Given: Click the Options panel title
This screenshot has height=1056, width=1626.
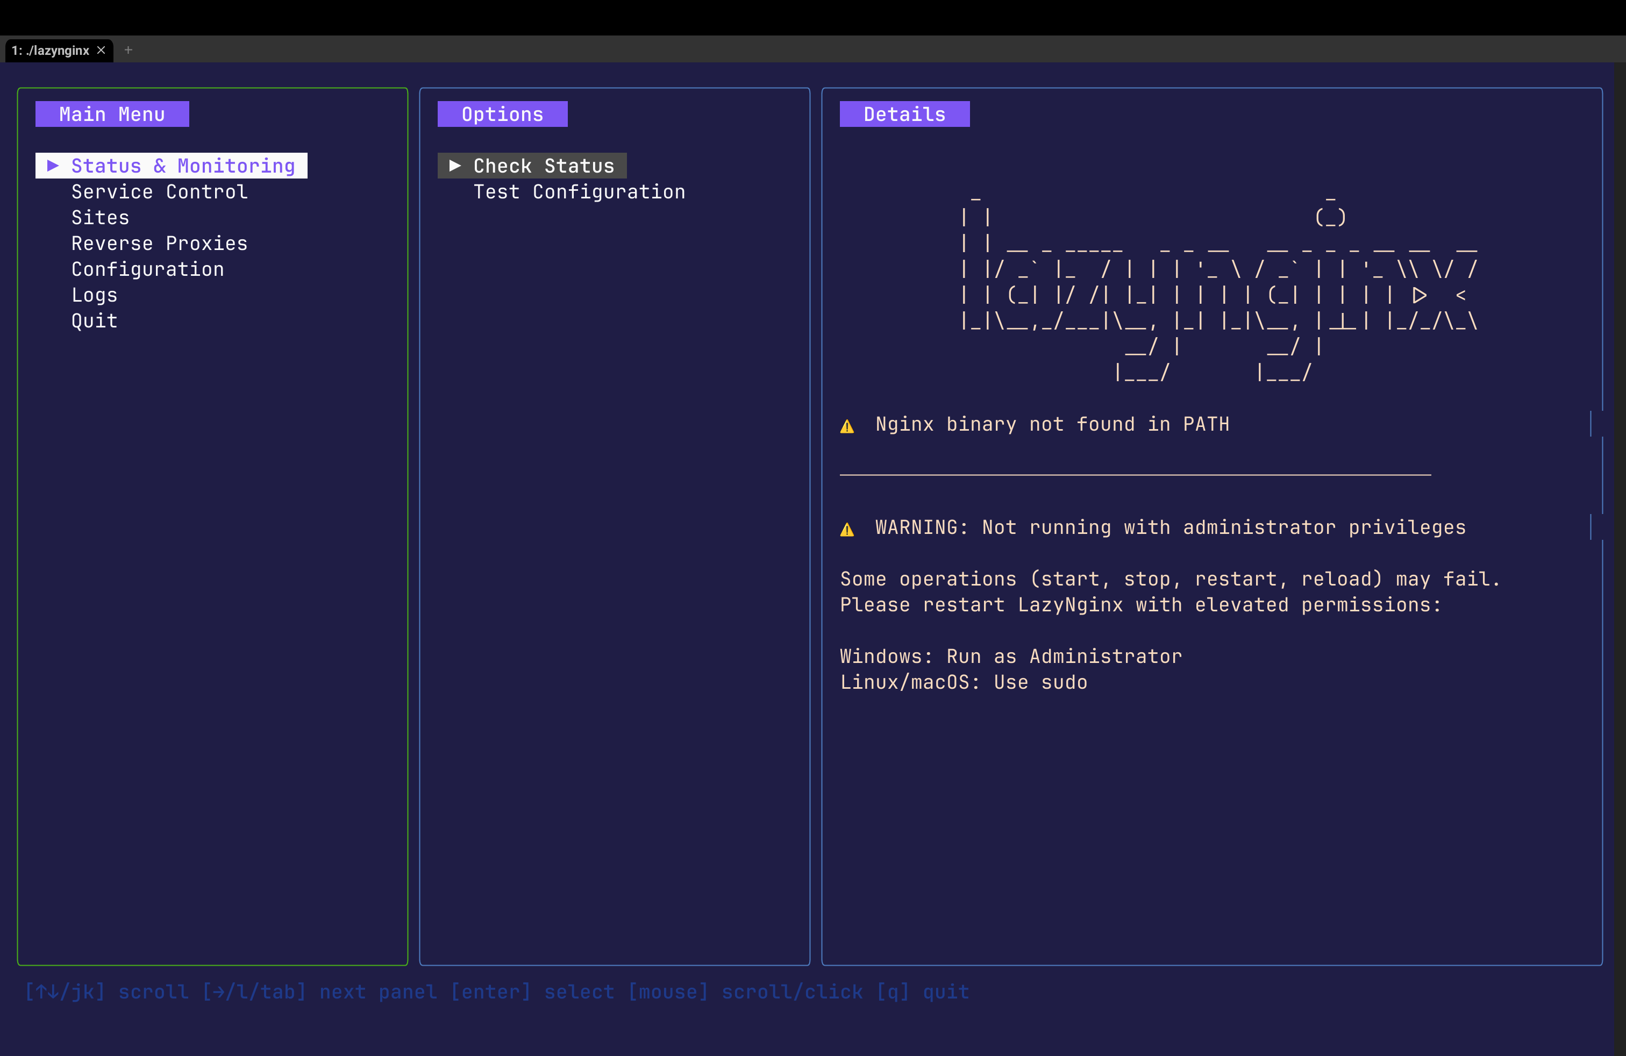Looking at the screenshot, I should (502, 114).
